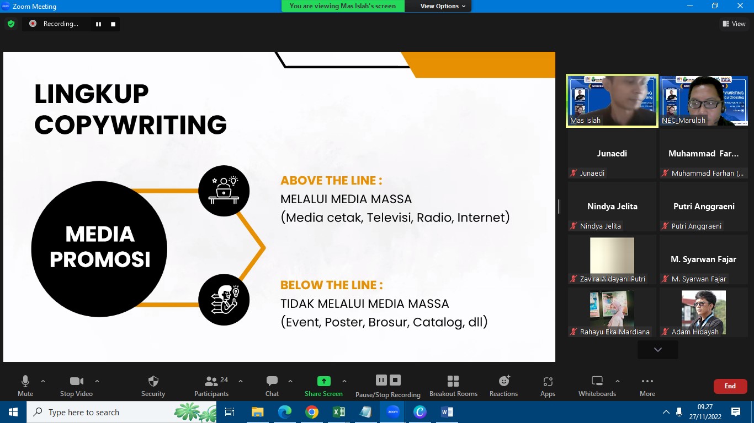Screen dimensions: 754x423
Task: Open the Chat panel
Action: pyautogui.click(x=272, y=381)
